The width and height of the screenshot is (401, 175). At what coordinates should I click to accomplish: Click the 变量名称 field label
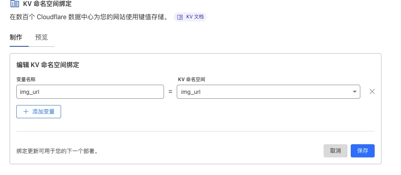tap(26, 79)
